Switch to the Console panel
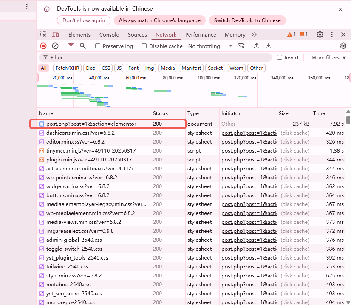351x305 pixels. coord(109,35)
